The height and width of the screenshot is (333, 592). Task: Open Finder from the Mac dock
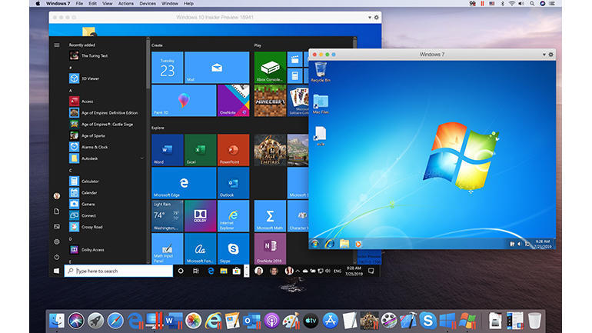pos(57,321)
